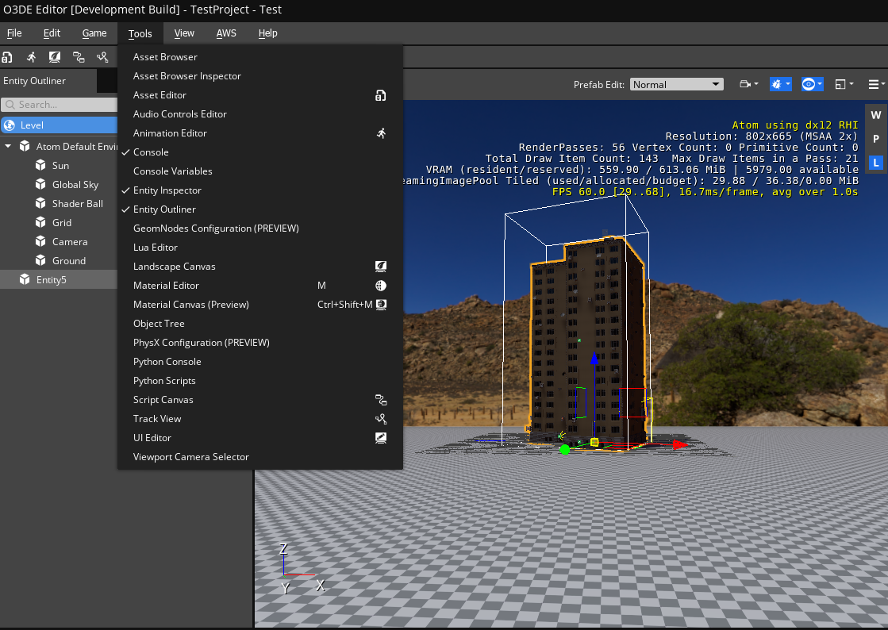
Task: Open viewport visibility eye dropdown
Action: 812,84
